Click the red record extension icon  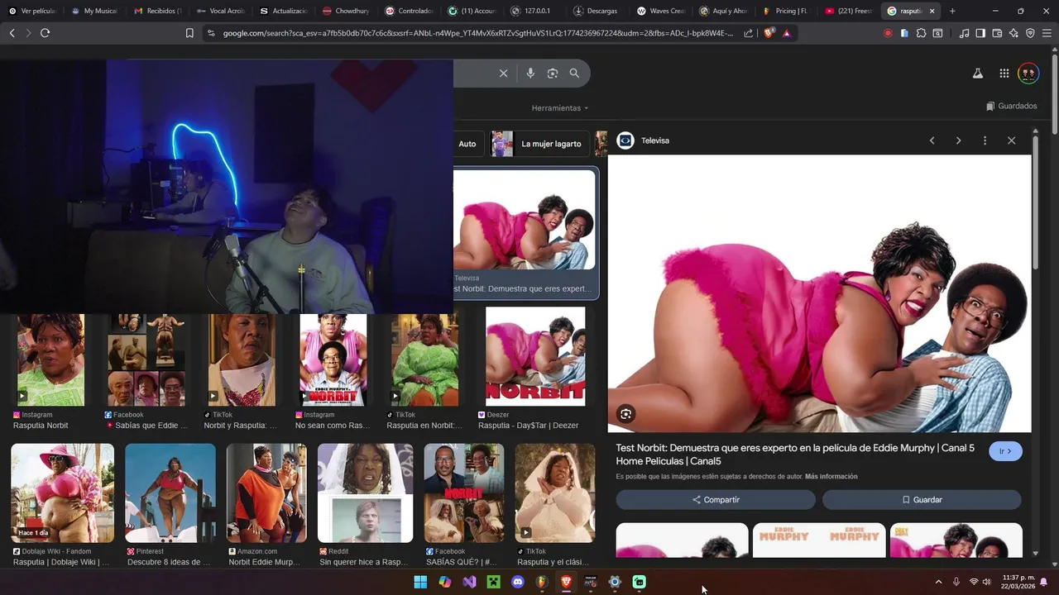click(x=888, y=33)
